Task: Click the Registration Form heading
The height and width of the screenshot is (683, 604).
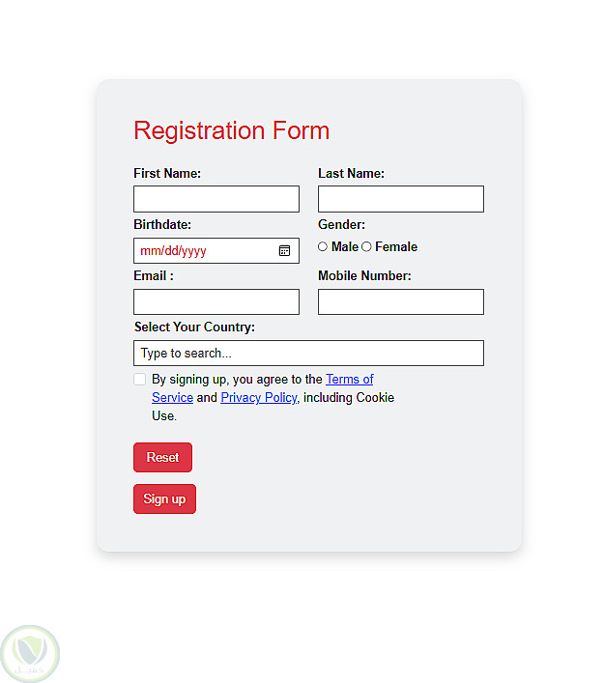Action: tap(231, 130)
